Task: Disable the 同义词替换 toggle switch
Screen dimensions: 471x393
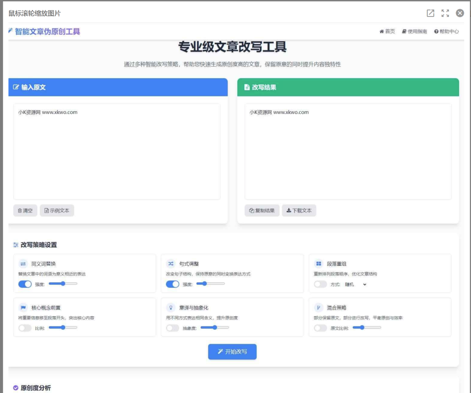Action: [25, 284]
